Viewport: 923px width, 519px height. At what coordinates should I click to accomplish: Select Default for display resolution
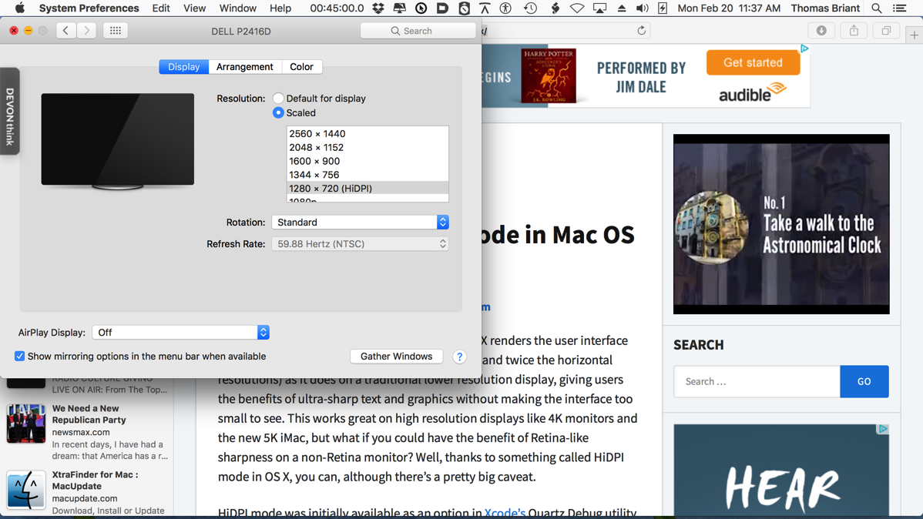(x=278, y=99)
